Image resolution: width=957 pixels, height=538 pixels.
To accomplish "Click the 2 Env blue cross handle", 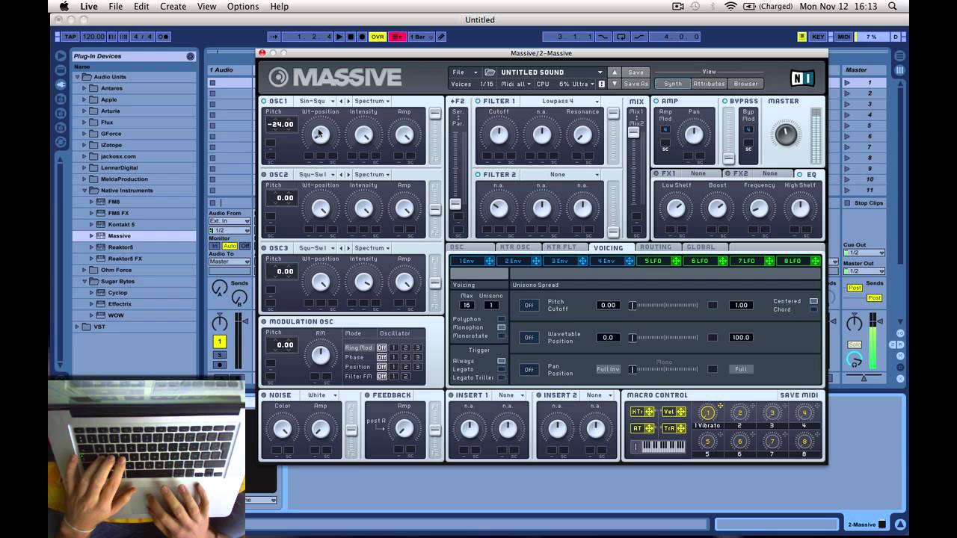I will pyautogui.click(x=536, y=261).
